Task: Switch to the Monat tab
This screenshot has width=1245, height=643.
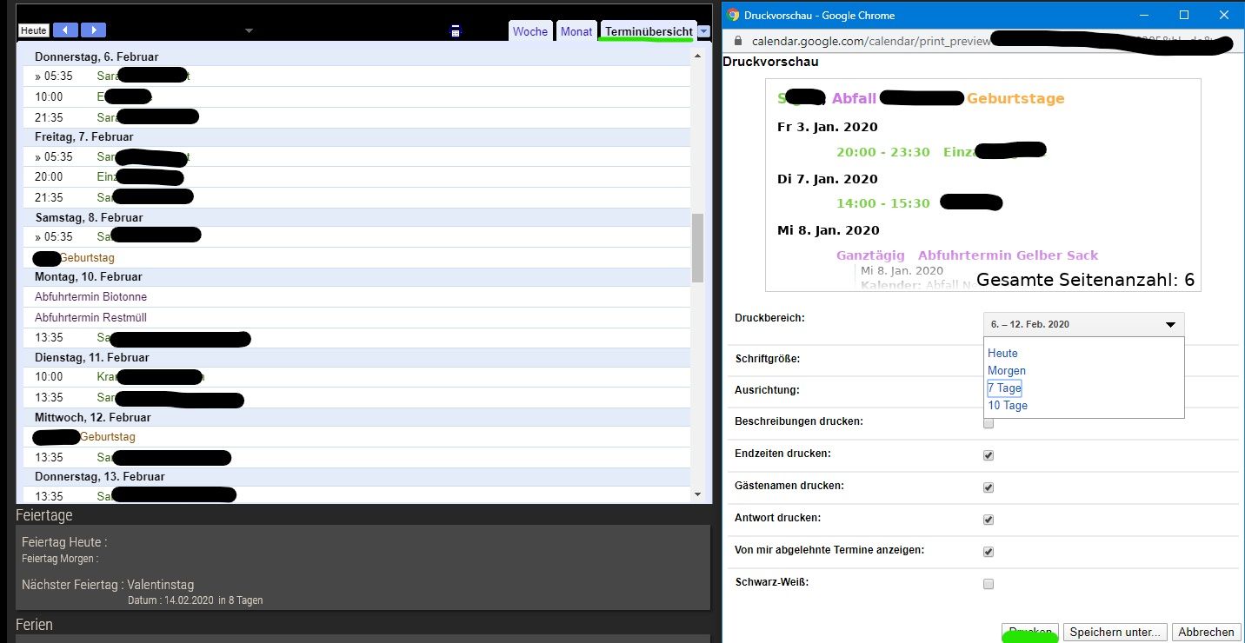Action: [x=576, y=31]
